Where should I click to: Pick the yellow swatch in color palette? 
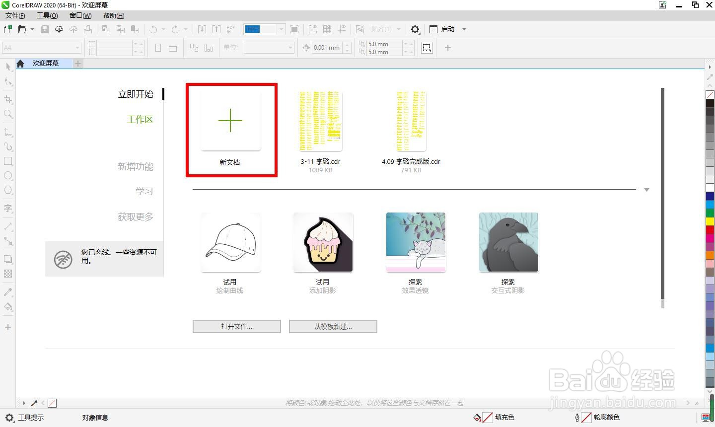(710, 221)
